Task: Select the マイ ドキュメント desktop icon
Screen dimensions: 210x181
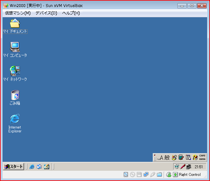Action: pyautogui.click(x=15, y=26)
